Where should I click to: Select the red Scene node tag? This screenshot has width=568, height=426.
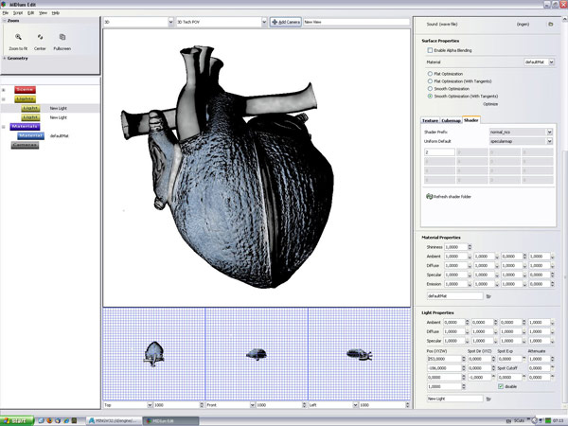click(25, 90)
